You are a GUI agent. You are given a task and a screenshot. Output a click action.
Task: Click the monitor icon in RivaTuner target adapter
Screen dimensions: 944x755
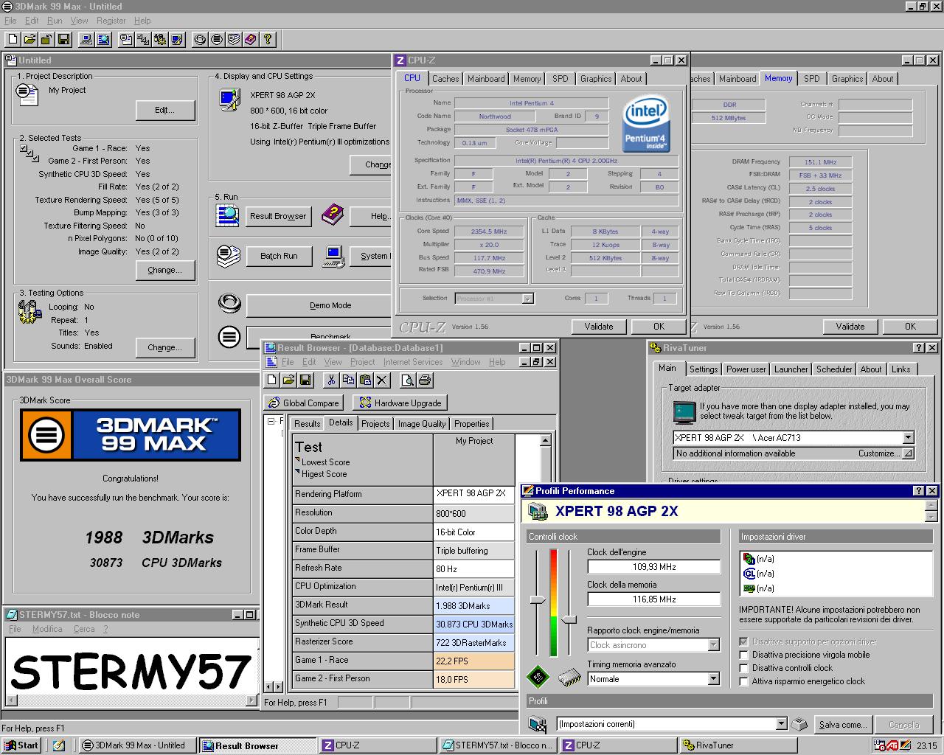click(684, 411)
